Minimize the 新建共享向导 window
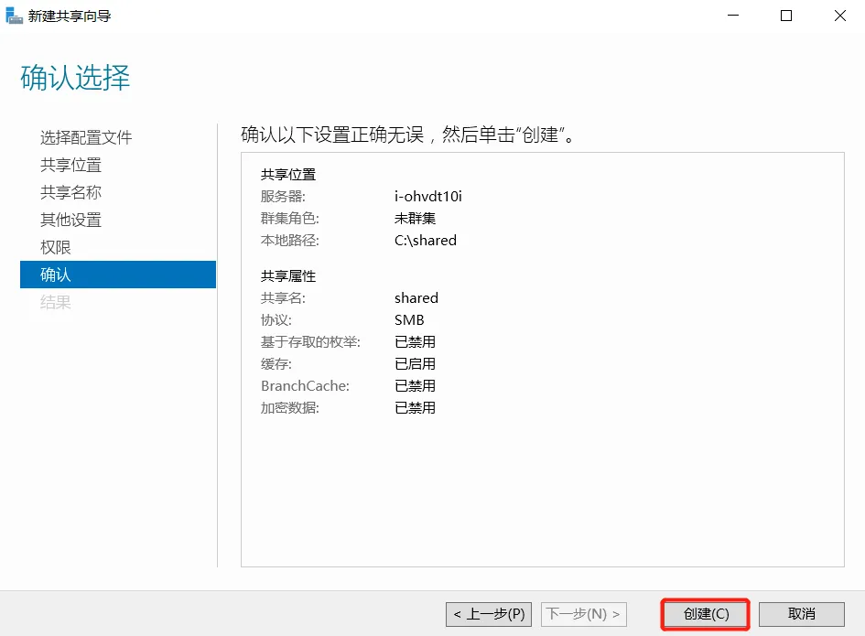 (x=732, y=16)
